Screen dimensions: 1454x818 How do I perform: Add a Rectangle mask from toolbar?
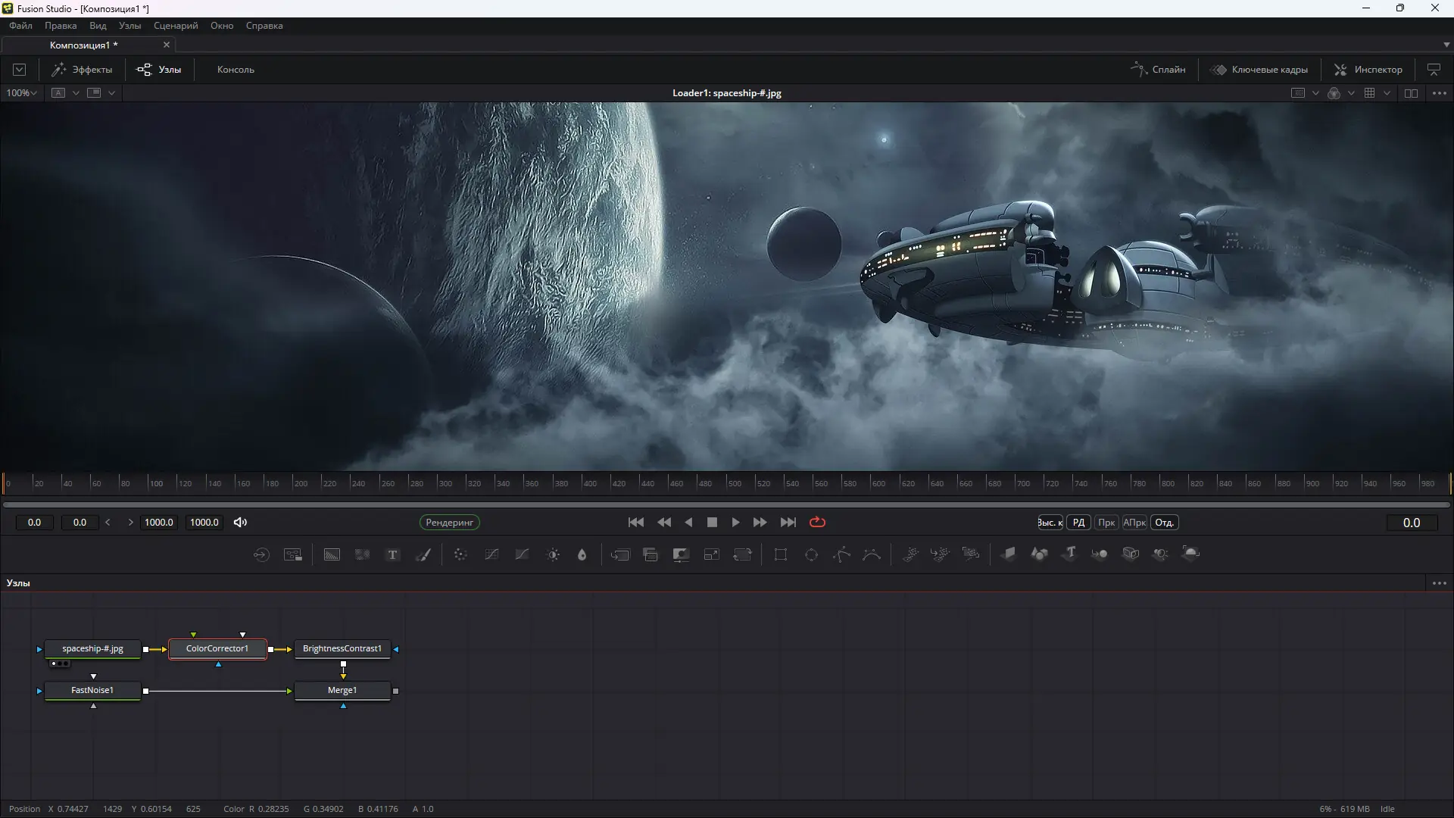tap(781, 554)
